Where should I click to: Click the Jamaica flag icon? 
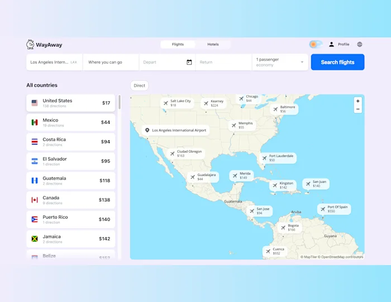(35, 239)
